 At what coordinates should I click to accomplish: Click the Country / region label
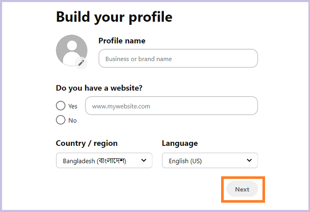coord(87,143)
